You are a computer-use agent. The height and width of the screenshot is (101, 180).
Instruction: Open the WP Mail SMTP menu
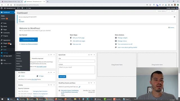[x=7, y=56]
